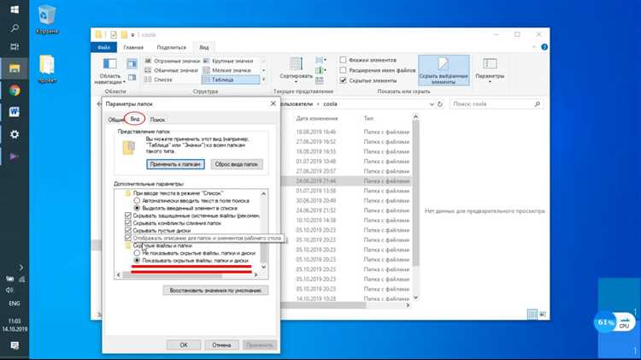Open the Action Center notifications icon
The width and height of the screenshot is (641, 360).
click(x=15, y=345)
